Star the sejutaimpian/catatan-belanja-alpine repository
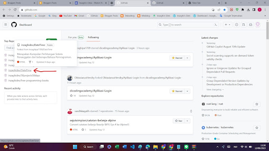The image size is (269, 151). (179, 121)
